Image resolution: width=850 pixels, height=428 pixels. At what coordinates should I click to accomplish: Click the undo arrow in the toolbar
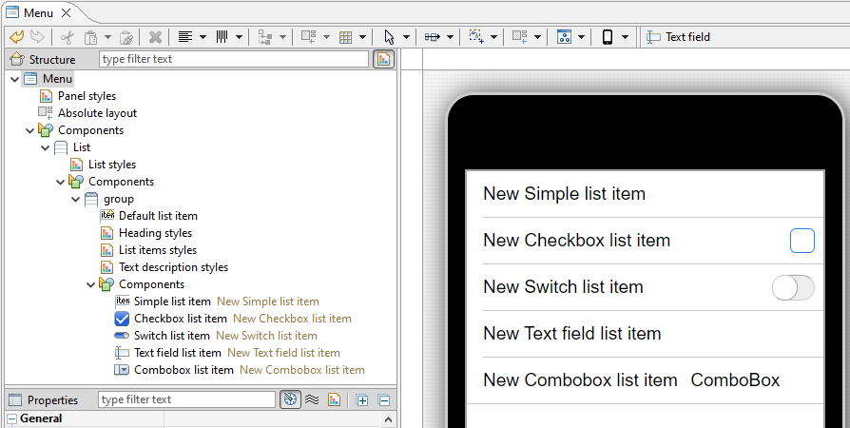pos(16,37)
